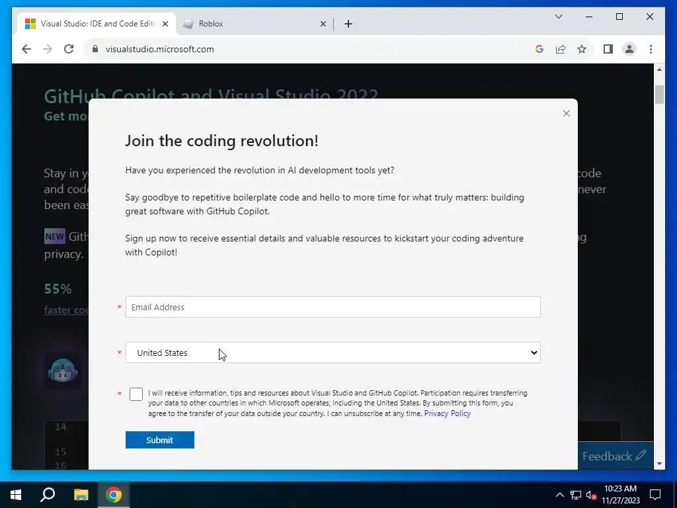
Task: Open the Chrome three-dot menu
Action: 651,49
